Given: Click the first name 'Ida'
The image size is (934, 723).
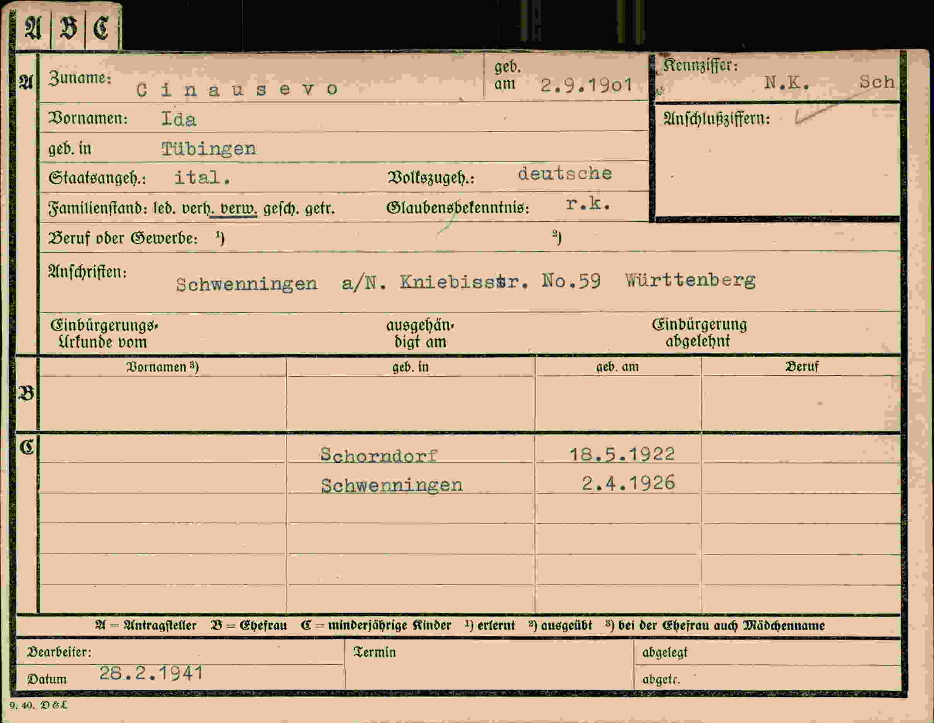Looking at the screenshot, I should coord(179,119).
